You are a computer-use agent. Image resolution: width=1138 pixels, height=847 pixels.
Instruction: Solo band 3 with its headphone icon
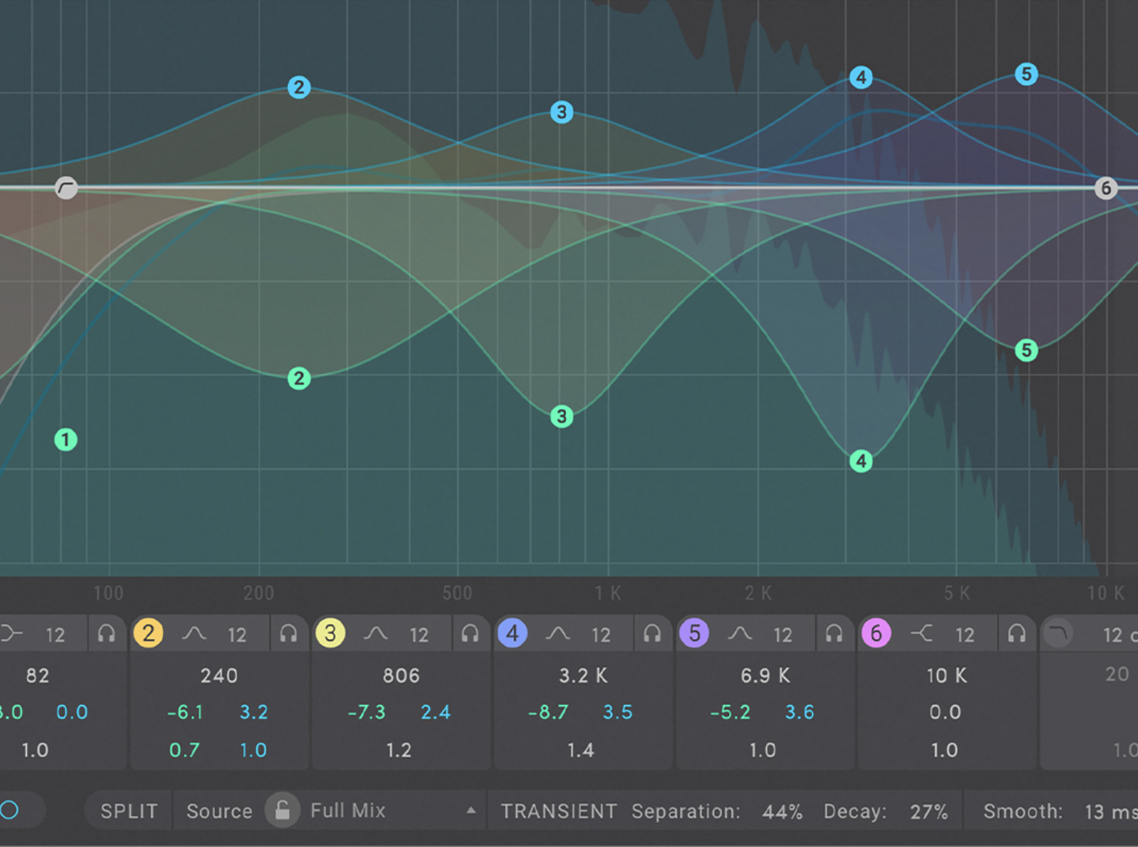(471, 634)
